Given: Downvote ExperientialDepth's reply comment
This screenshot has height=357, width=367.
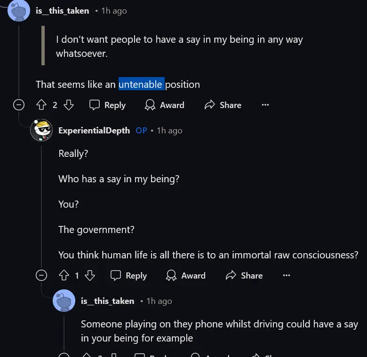Looking at the screenshot, I should (x=90, y=276).
